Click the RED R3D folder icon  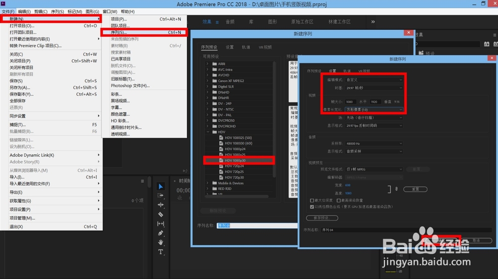point(214,188)
